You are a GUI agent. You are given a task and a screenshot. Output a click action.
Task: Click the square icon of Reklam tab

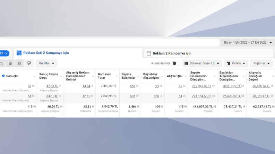tap(149, 54)
